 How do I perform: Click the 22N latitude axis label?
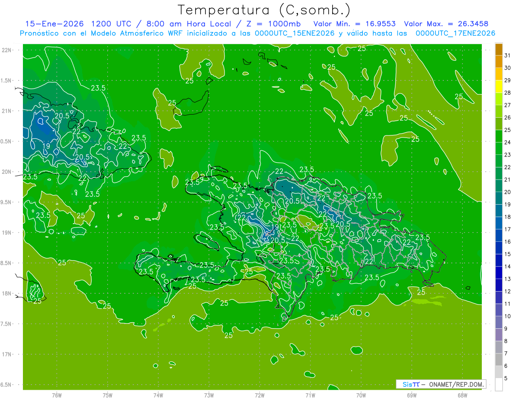(7, 50)
